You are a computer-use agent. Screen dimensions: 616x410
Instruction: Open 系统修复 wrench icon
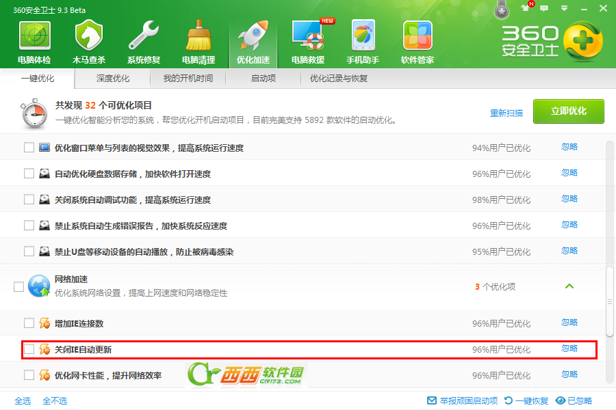click(x=144, y=36)
